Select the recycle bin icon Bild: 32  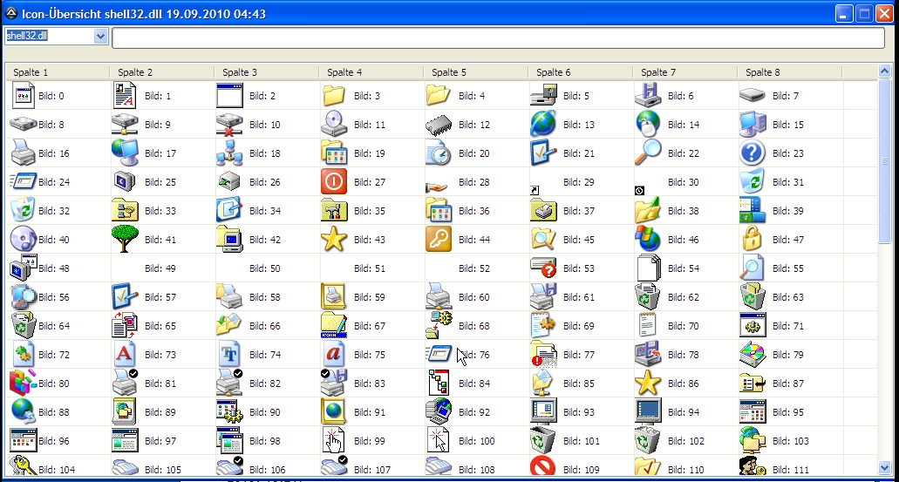(x=22, y=210)
